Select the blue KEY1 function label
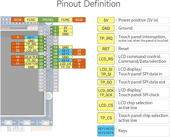Screen dimensions: 170x137 (x=31, y=37)
